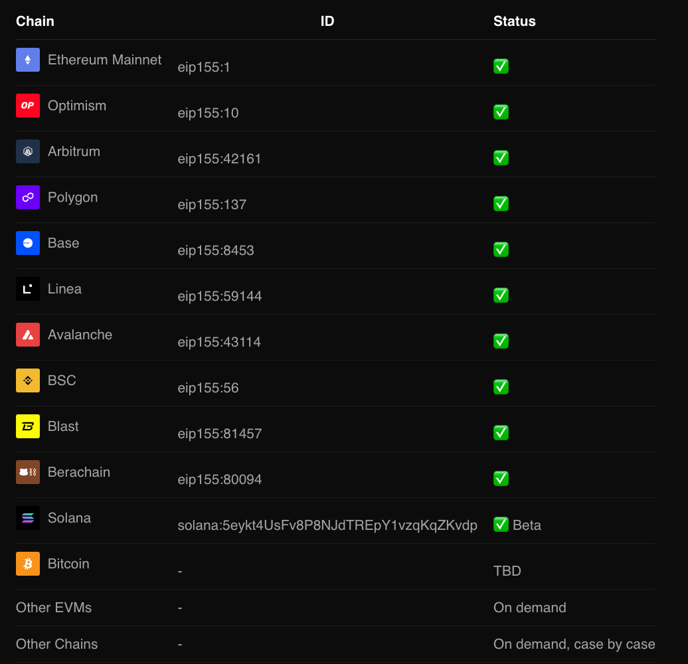Click the On demand status for Other EVMs
The height and width of the screenshot is (664, 688).
pyautogui.click(x=529, y=608)
